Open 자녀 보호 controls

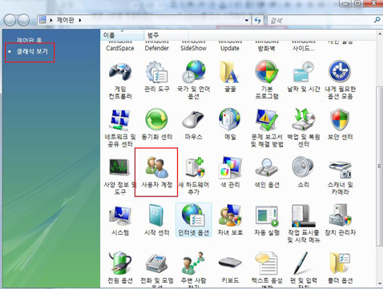click(230, 220)
